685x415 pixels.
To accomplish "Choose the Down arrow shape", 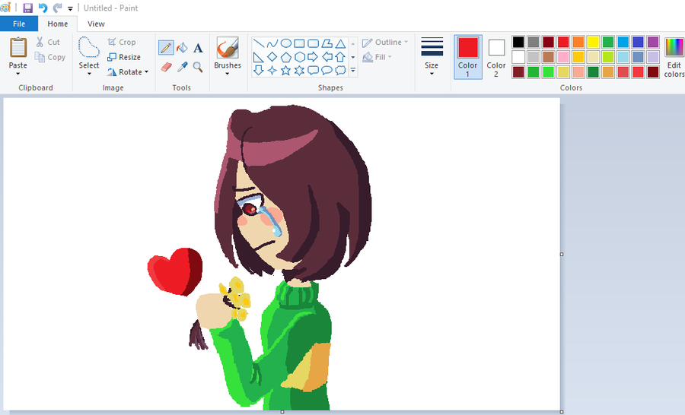I will pos(259,70).
